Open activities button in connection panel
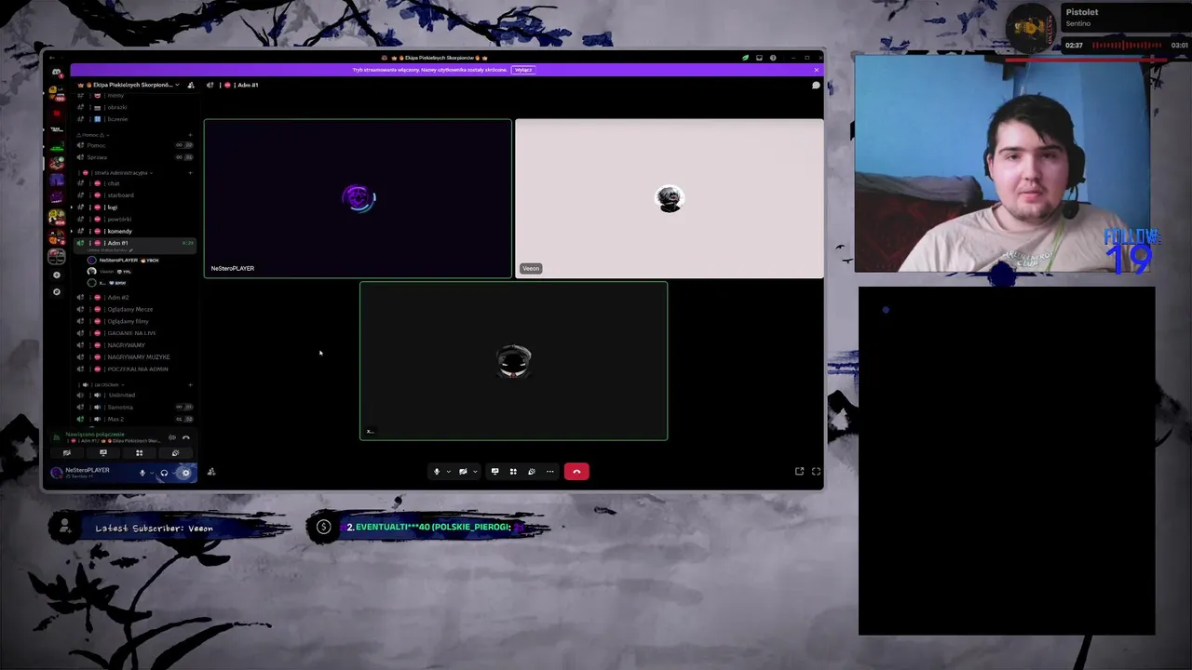The height and width of the screenshot is (670, 1192). click(140, 453)
